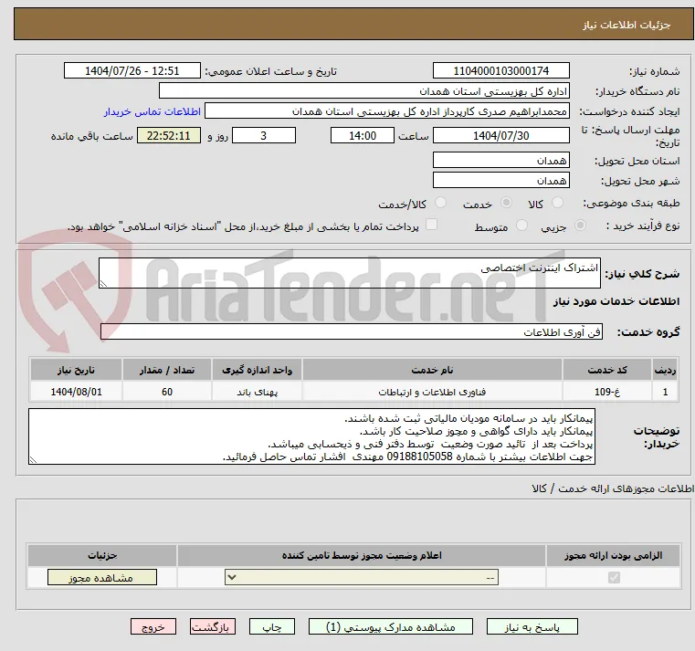The height and width of the screenshot is (651, 695).
Task: Click the remaining days field 3
Action: click(264, 136)
